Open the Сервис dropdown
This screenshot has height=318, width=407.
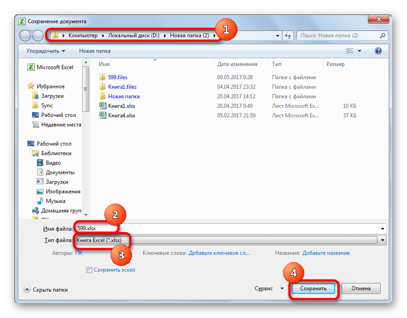point(269,288)
